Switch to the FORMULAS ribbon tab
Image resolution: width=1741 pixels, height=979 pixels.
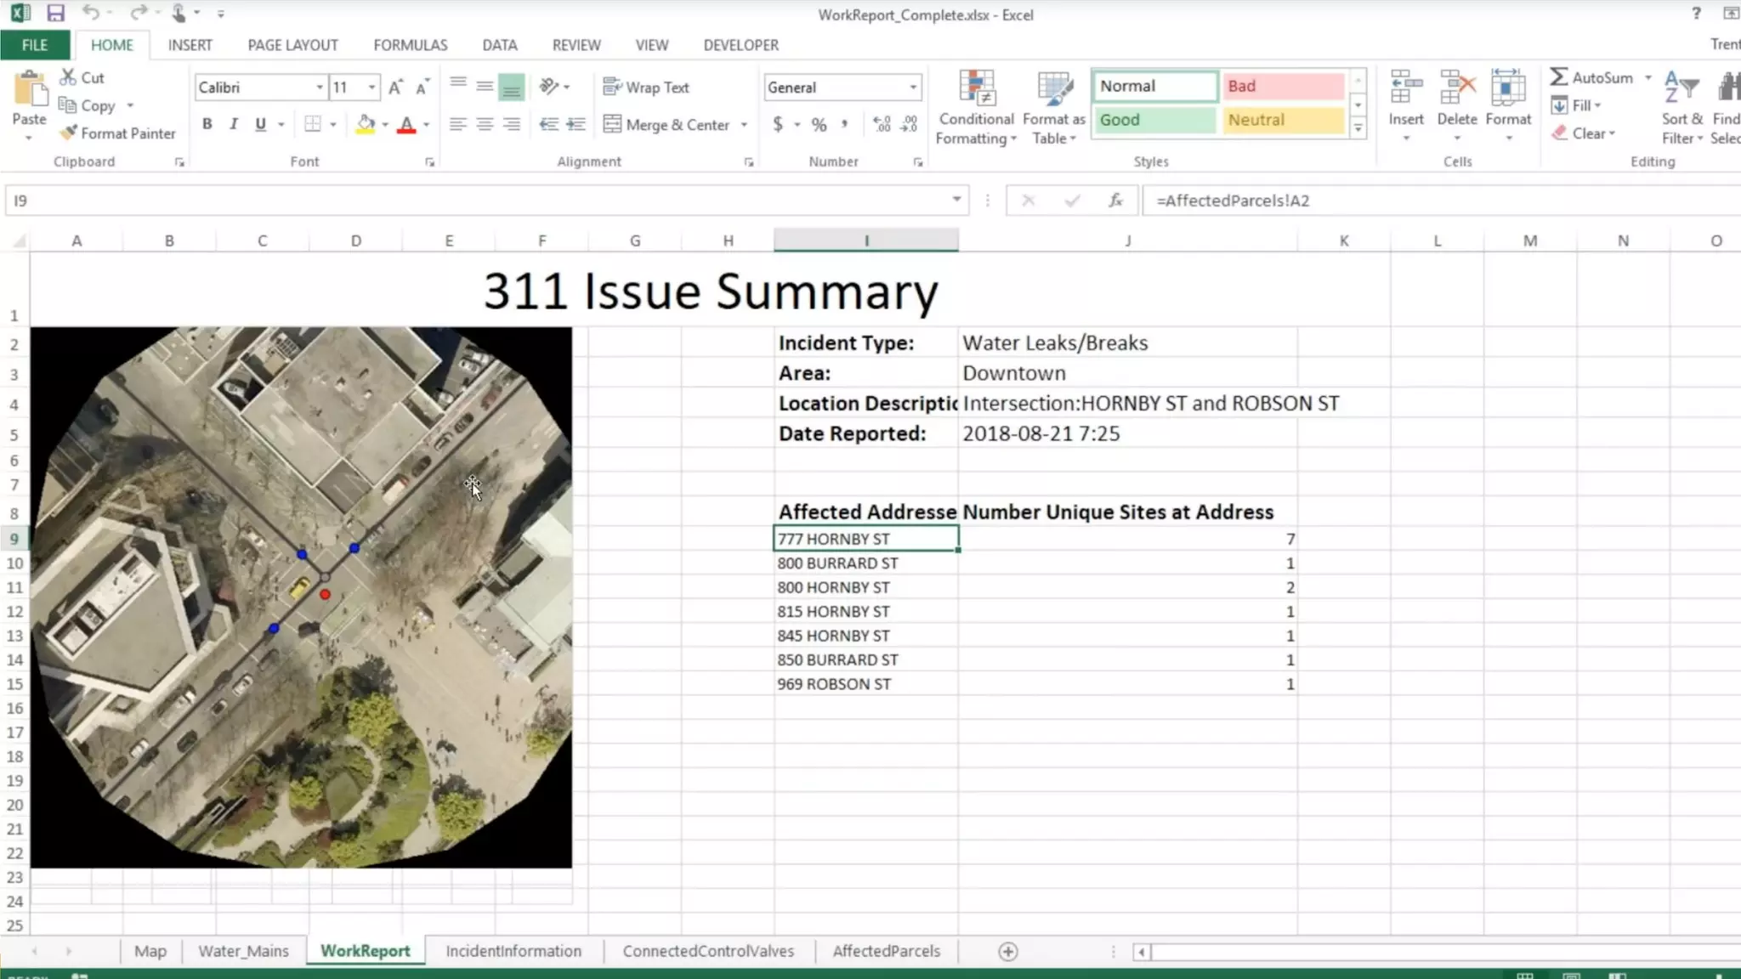(410, 45)
